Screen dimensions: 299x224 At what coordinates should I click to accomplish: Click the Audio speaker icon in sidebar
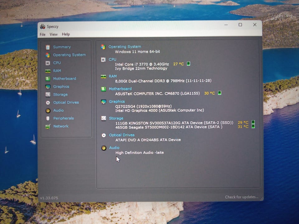(48, 110)
